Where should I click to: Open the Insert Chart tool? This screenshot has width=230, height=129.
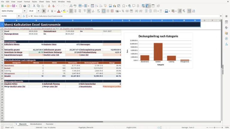tap(114, 6)
